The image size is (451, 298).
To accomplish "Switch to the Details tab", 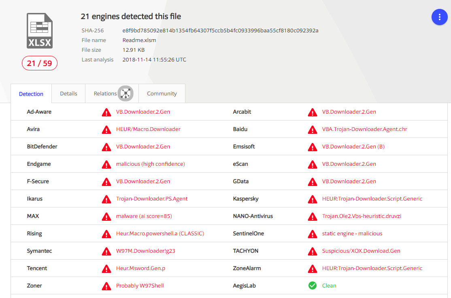I will (68, 93).
